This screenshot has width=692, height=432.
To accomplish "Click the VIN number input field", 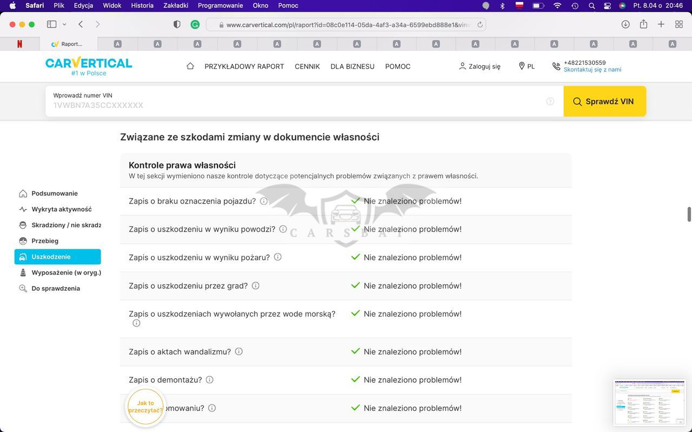I will coord(297,105).
